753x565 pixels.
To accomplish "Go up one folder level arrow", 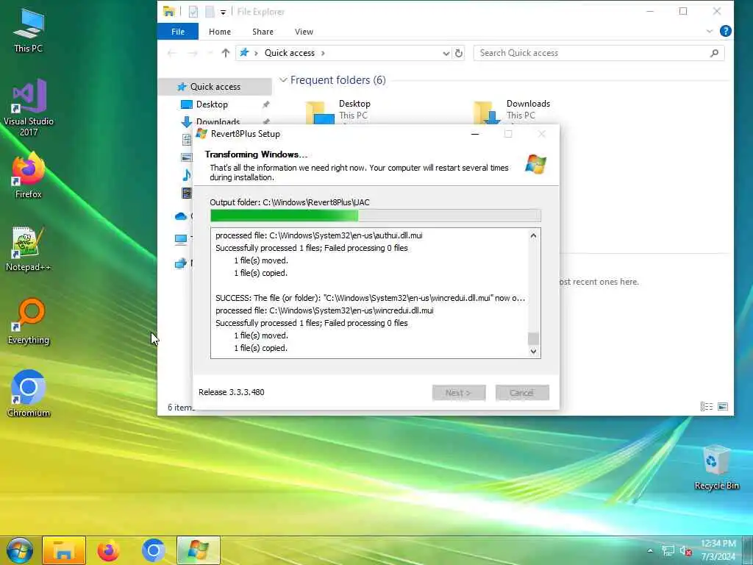I will click(x=226, y=53).
